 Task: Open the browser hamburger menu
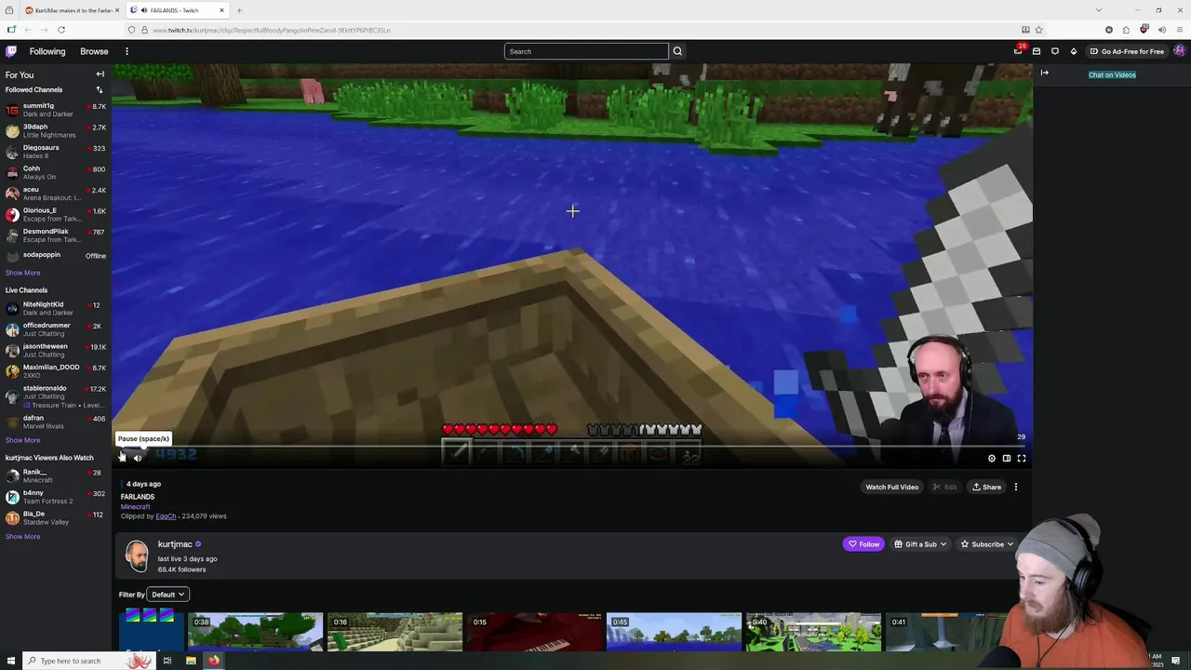pyautogui.click(x=1179, y=30)
